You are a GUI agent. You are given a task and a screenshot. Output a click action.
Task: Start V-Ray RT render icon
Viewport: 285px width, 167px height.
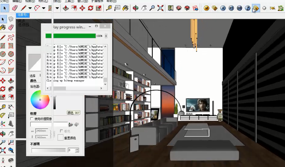point(231,8)
